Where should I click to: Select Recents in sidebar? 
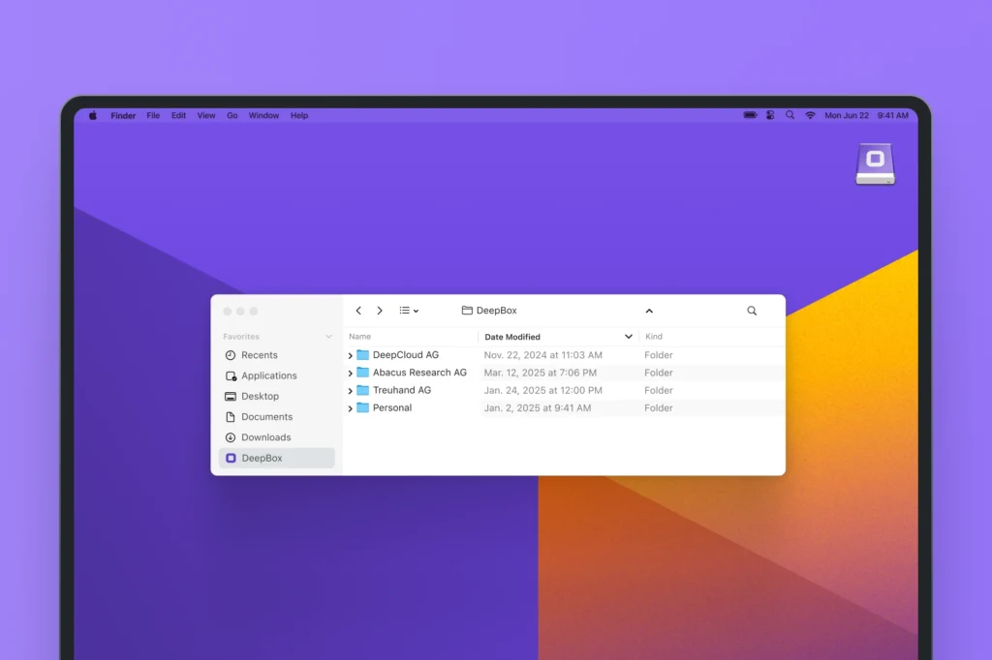coord(276,355)
